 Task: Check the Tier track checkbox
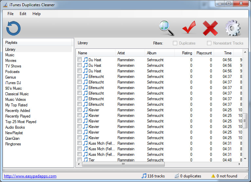coord(79,159)
